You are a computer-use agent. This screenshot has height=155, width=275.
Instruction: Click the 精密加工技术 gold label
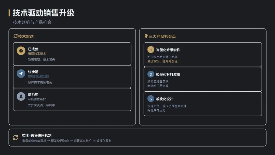[x=37, y=54]
